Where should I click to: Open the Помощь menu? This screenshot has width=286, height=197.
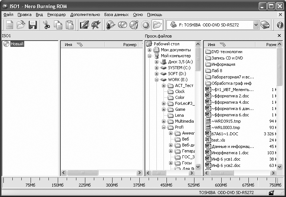coord(155,14)
